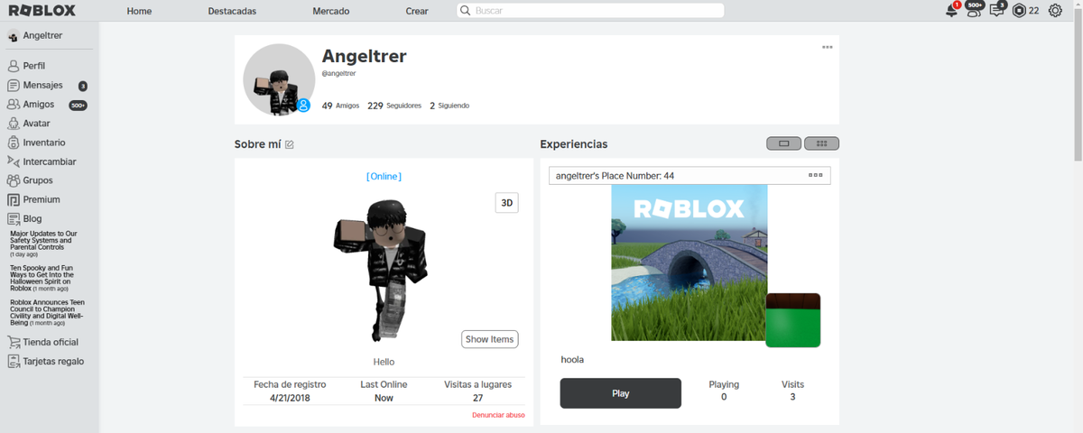
Task: Open Premium in the sidebar
Action: 42,199
